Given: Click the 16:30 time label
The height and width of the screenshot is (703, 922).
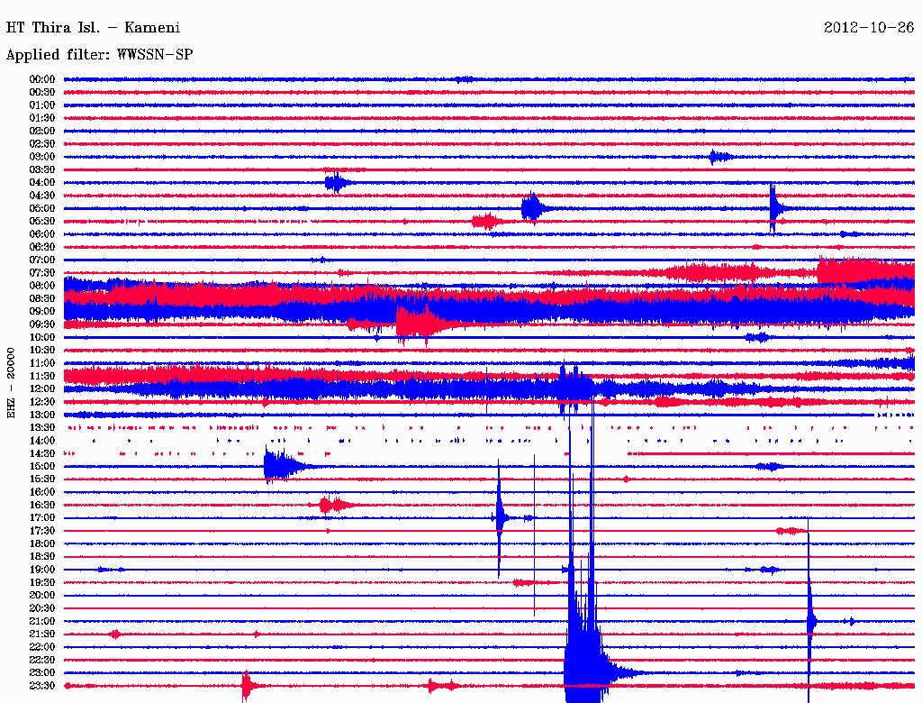Looking at the screenshot, I should pos(42,506).
